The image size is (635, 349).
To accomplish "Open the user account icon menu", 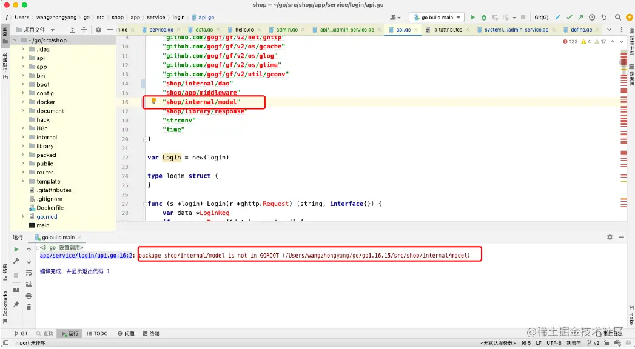I will point(394,18).
